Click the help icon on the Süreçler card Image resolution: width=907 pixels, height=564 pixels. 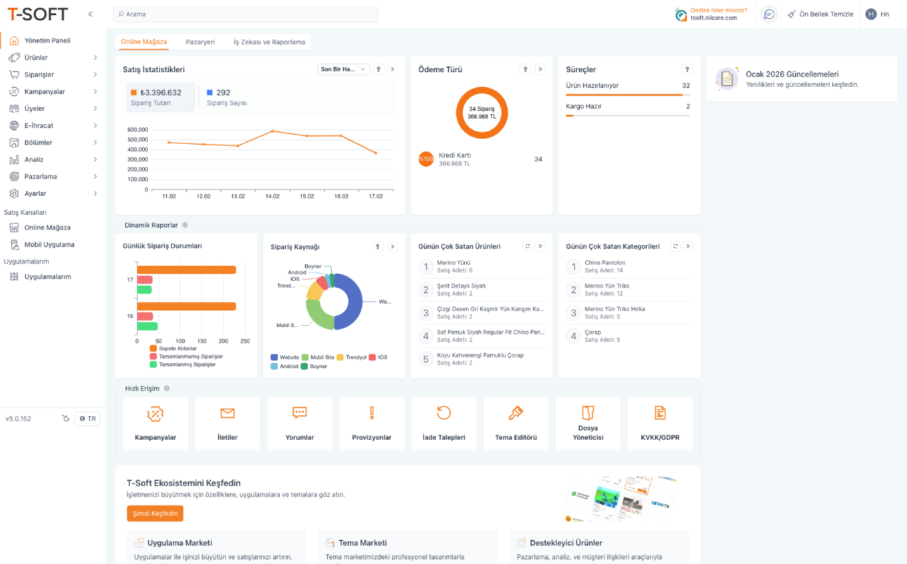687,69
